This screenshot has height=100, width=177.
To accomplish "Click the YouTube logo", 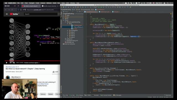I will [x=14, y=14].
